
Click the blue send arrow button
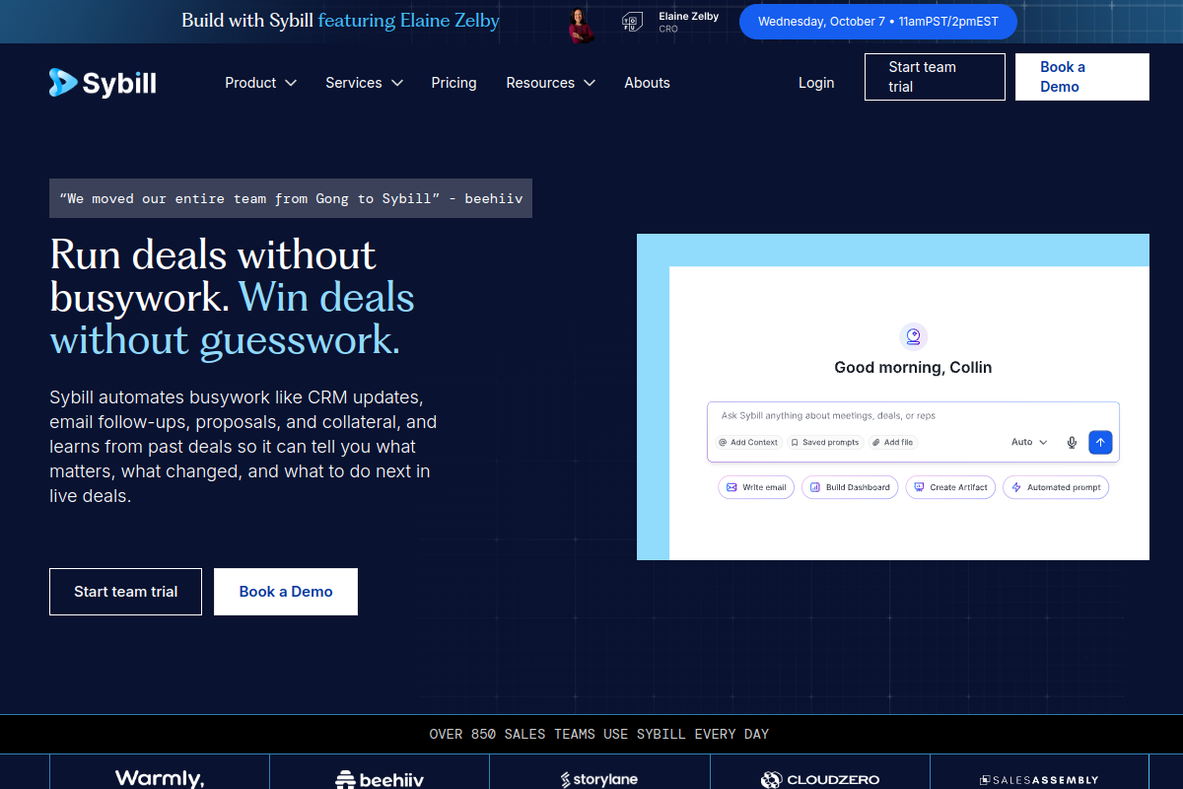[1100, 443]
